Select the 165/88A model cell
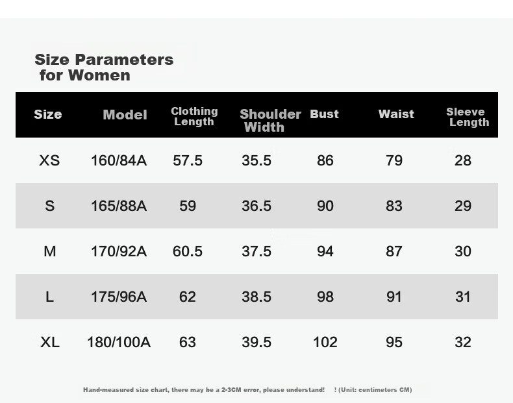This screenshot has width=513, height=403. (x=119, y=206)
